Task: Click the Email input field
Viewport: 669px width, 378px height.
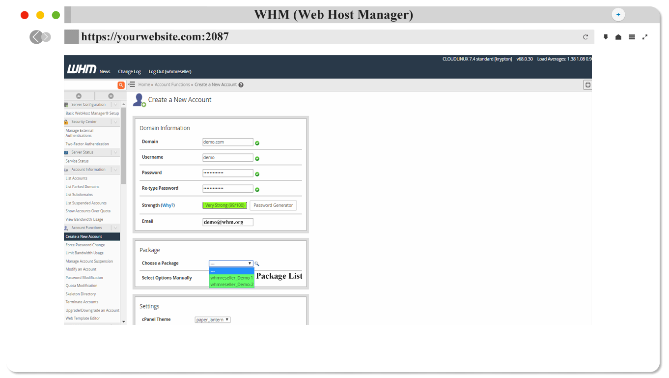Action: 228,222
